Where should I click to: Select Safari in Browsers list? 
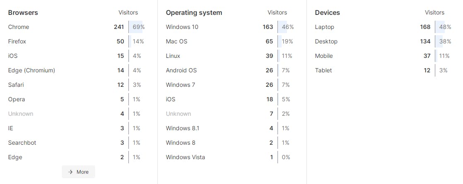pyautogui.click(x=16, y=85)
